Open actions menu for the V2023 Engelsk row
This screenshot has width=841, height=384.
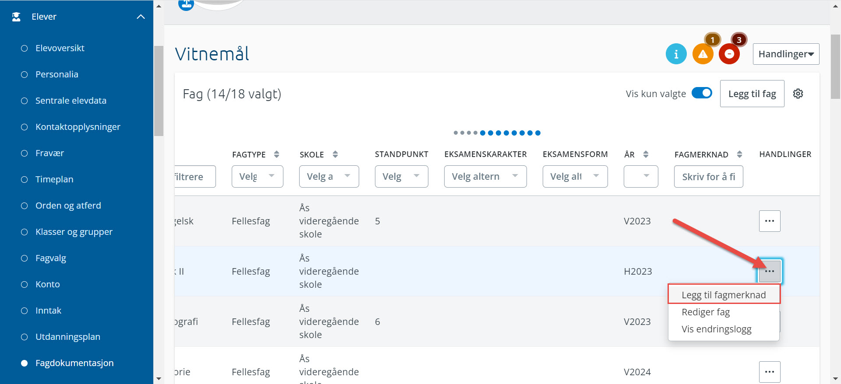coord(769,221)
